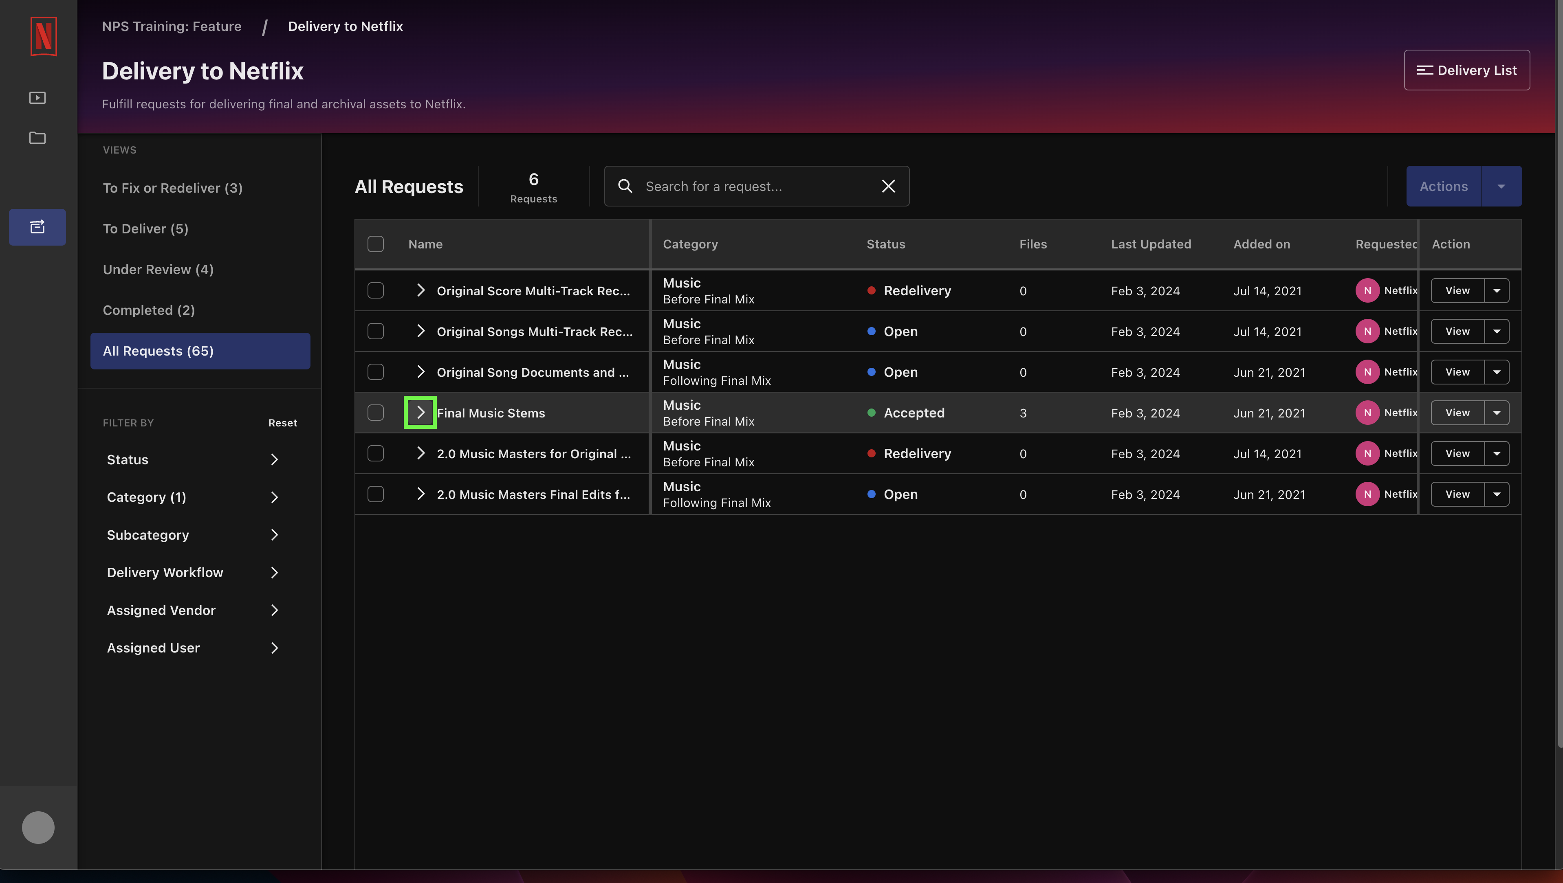Sort by the Added on column header
Screen dimensions: 1563x883
coord(1261,244)
